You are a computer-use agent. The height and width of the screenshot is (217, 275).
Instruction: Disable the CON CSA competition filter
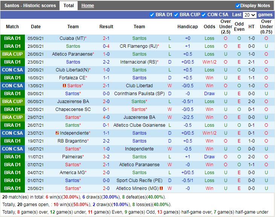pyautogui.click(x=204, y=15)
